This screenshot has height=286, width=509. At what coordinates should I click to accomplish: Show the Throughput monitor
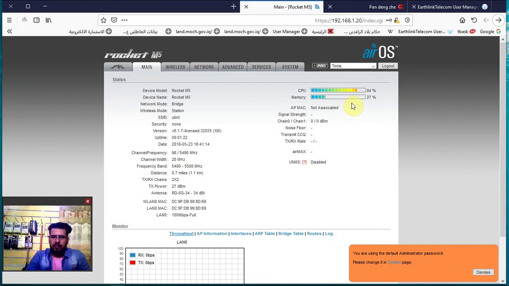(181, 234)
